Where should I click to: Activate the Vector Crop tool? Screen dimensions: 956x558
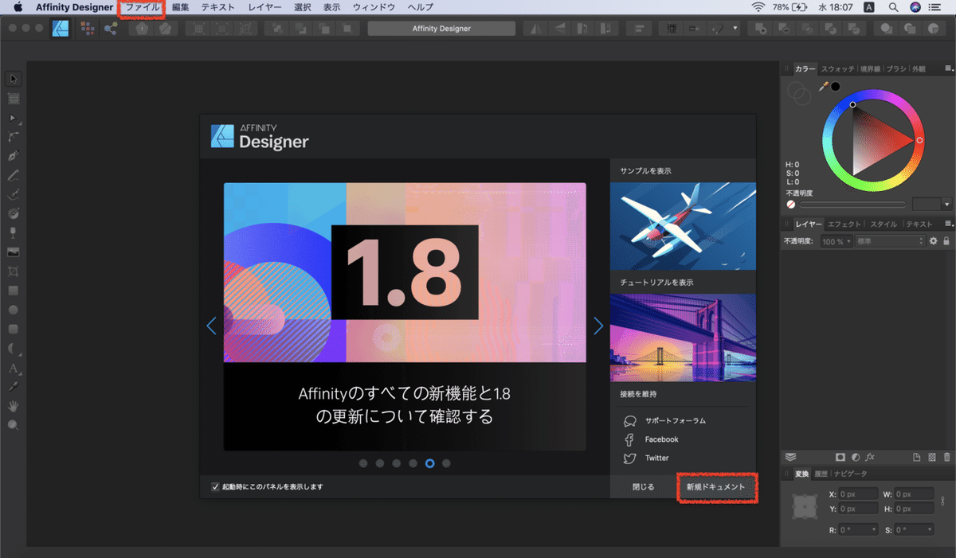coord(13,271)
